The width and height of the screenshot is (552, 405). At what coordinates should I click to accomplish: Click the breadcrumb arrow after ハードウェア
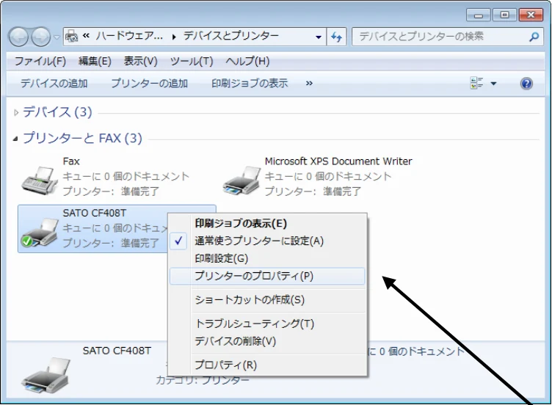[x=174, y=37]
